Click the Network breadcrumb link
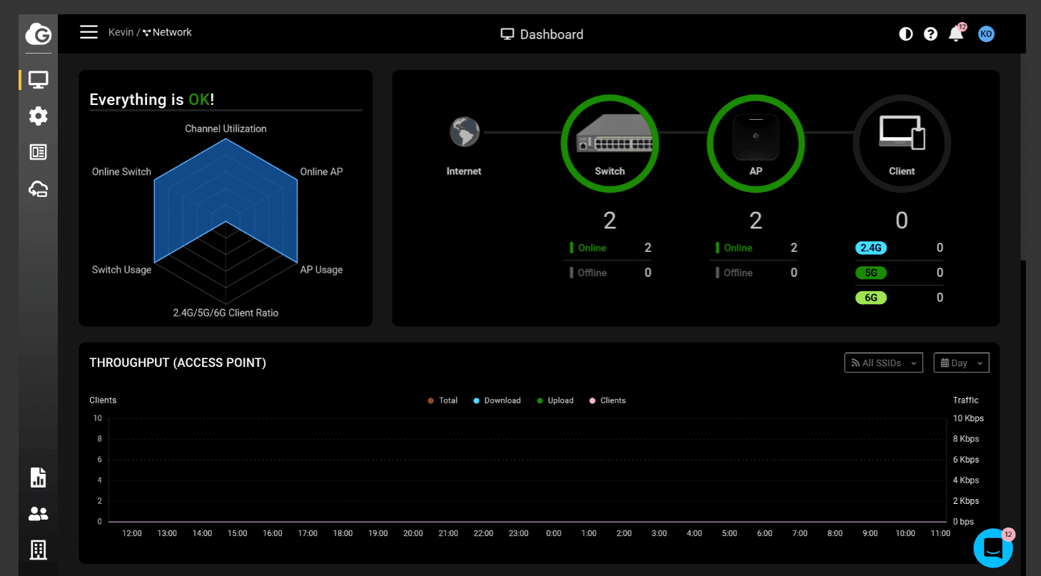This screenshot has width=1041, height=576. pyautogui.click(x=168, y=32)
